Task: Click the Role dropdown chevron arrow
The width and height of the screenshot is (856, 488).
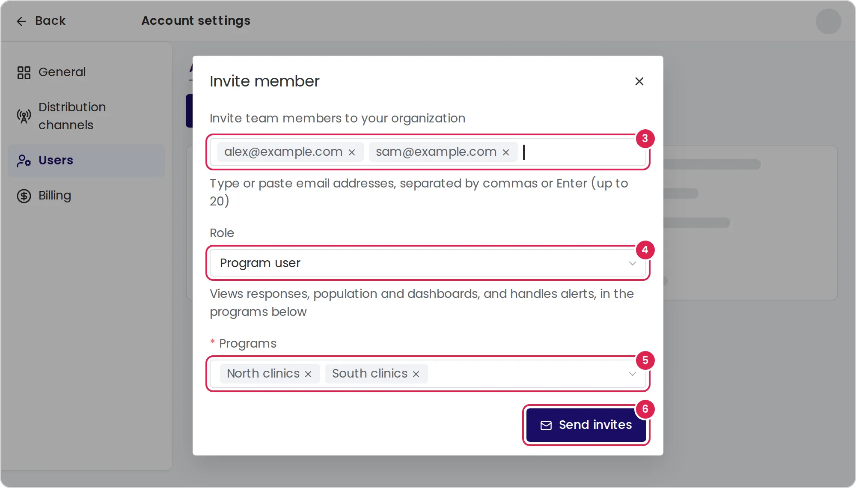Action: tap(633, 263)
